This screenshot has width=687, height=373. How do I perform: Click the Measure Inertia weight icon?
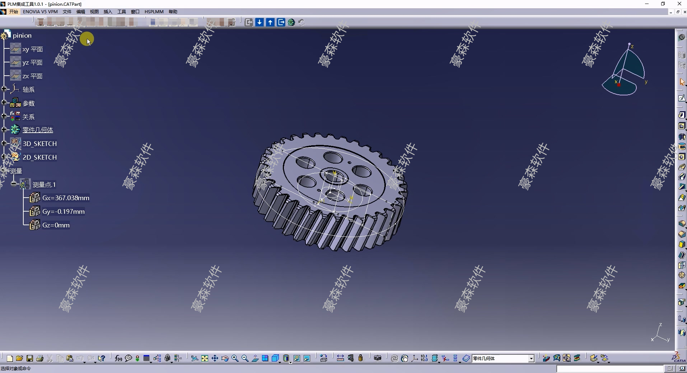pos(361,358)
